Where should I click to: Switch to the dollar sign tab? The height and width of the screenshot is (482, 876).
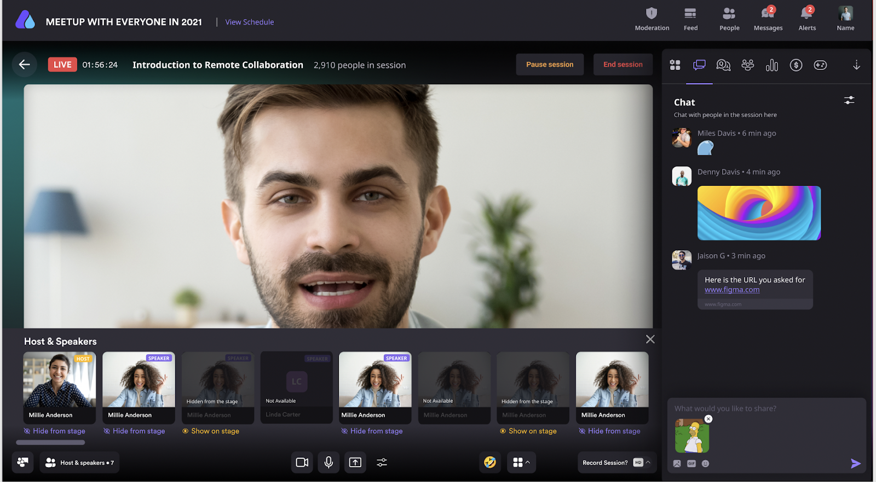796,65
